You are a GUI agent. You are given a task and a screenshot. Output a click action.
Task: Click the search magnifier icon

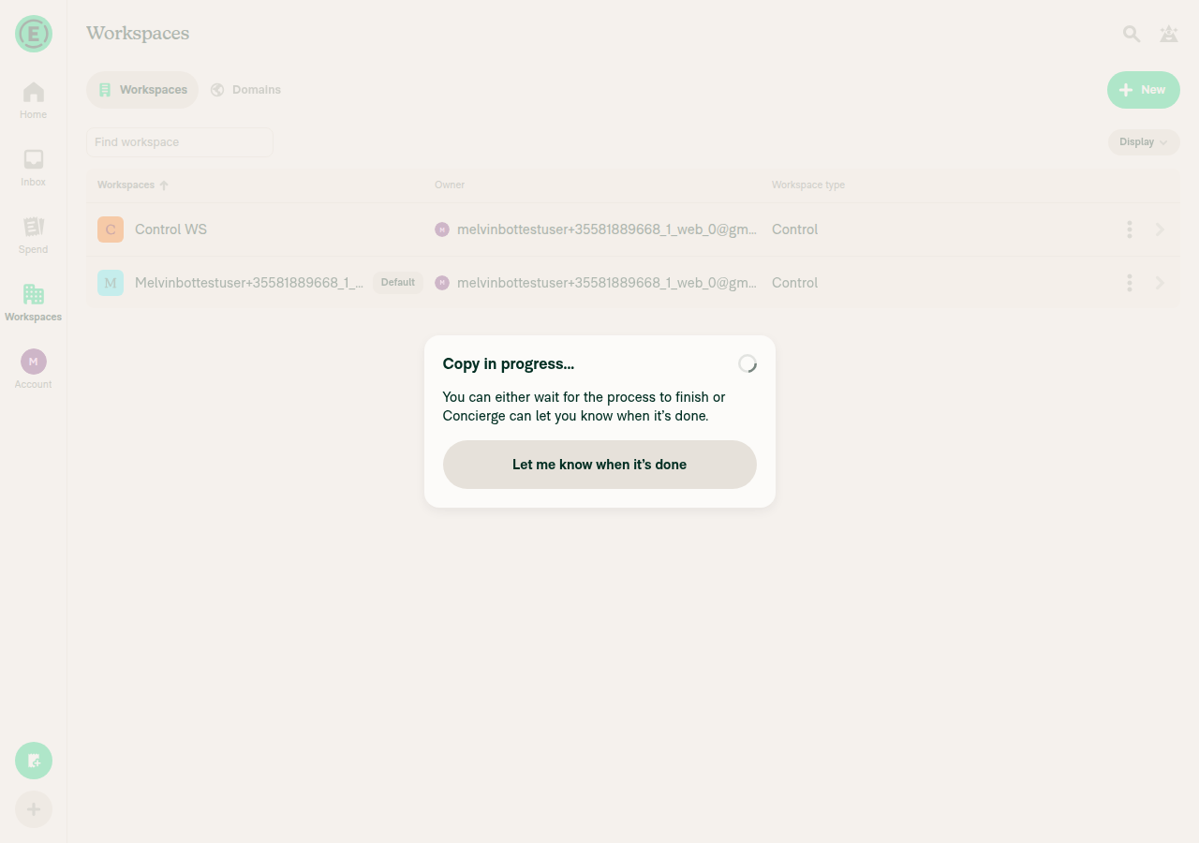pos(1132,34)
